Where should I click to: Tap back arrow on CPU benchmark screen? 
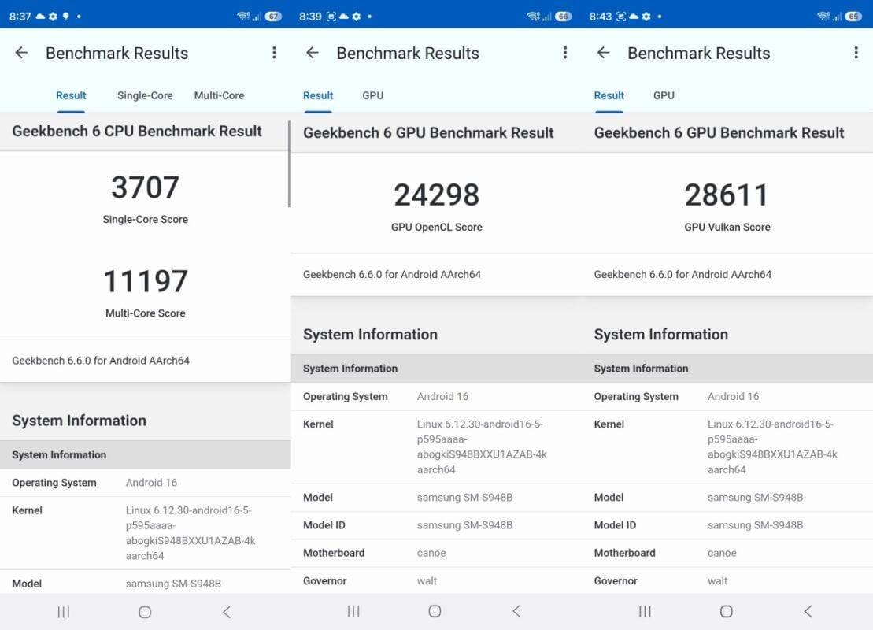pos(21,53)
